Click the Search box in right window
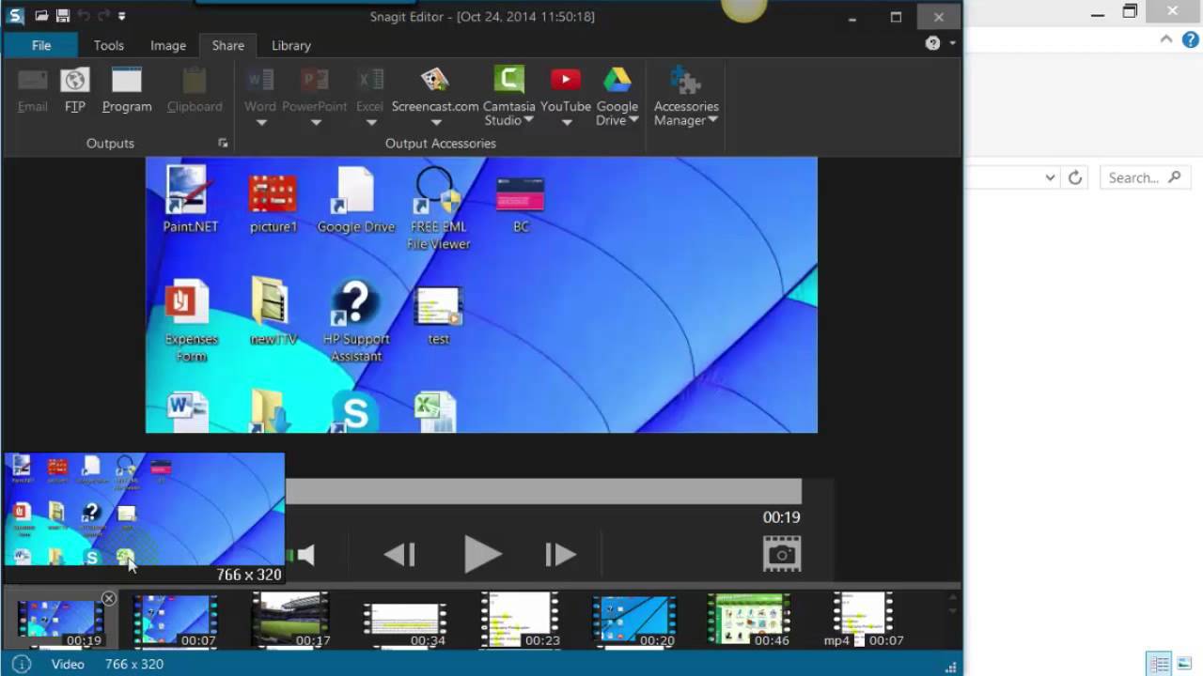 tap(1146, 177)
